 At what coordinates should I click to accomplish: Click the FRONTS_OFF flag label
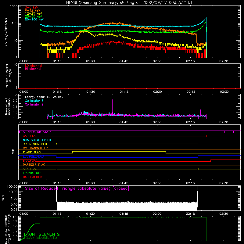coord(32,173)
